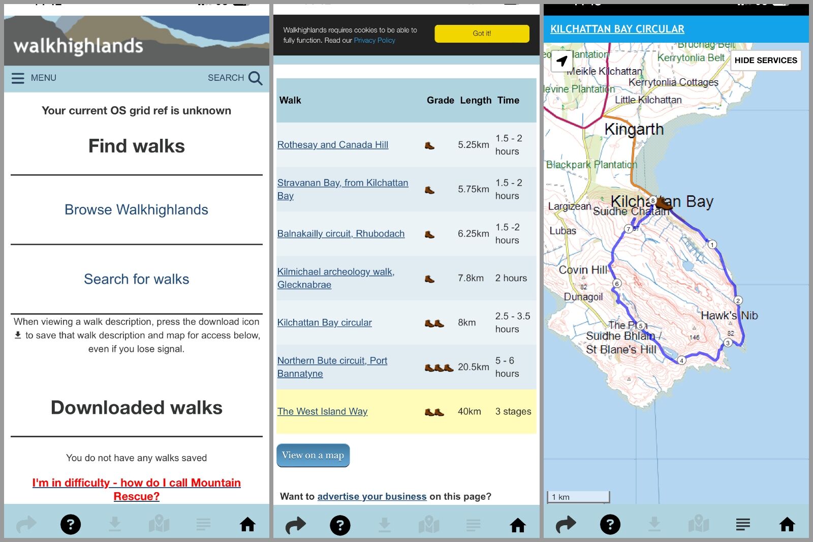Click the 1 km scale bar
The height and width of the screenshot is (542, 813).
[x=578, y=497]
